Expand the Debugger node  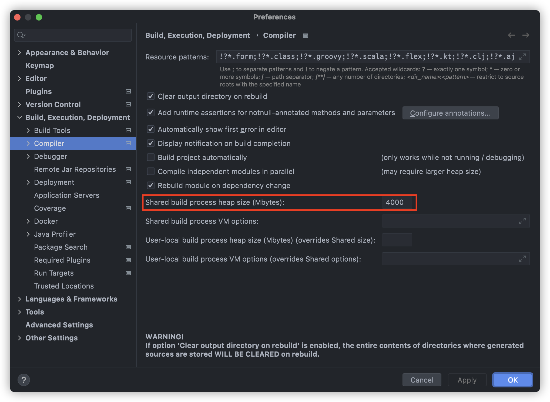[28, 156]
